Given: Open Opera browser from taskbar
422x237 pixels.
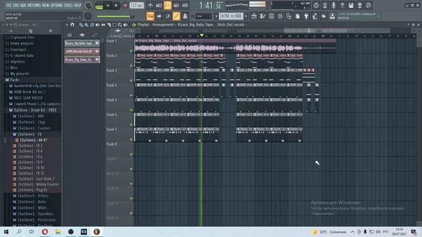Looking at the screenshot, I should pyautogui.click(x=45, y=232).
